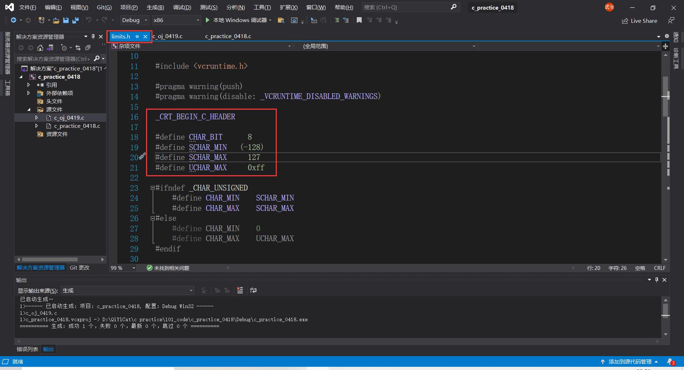Open the 全局范围 navigation dropdown
The width and height of the screenshot is (684, 370).
tap(386, 46)
